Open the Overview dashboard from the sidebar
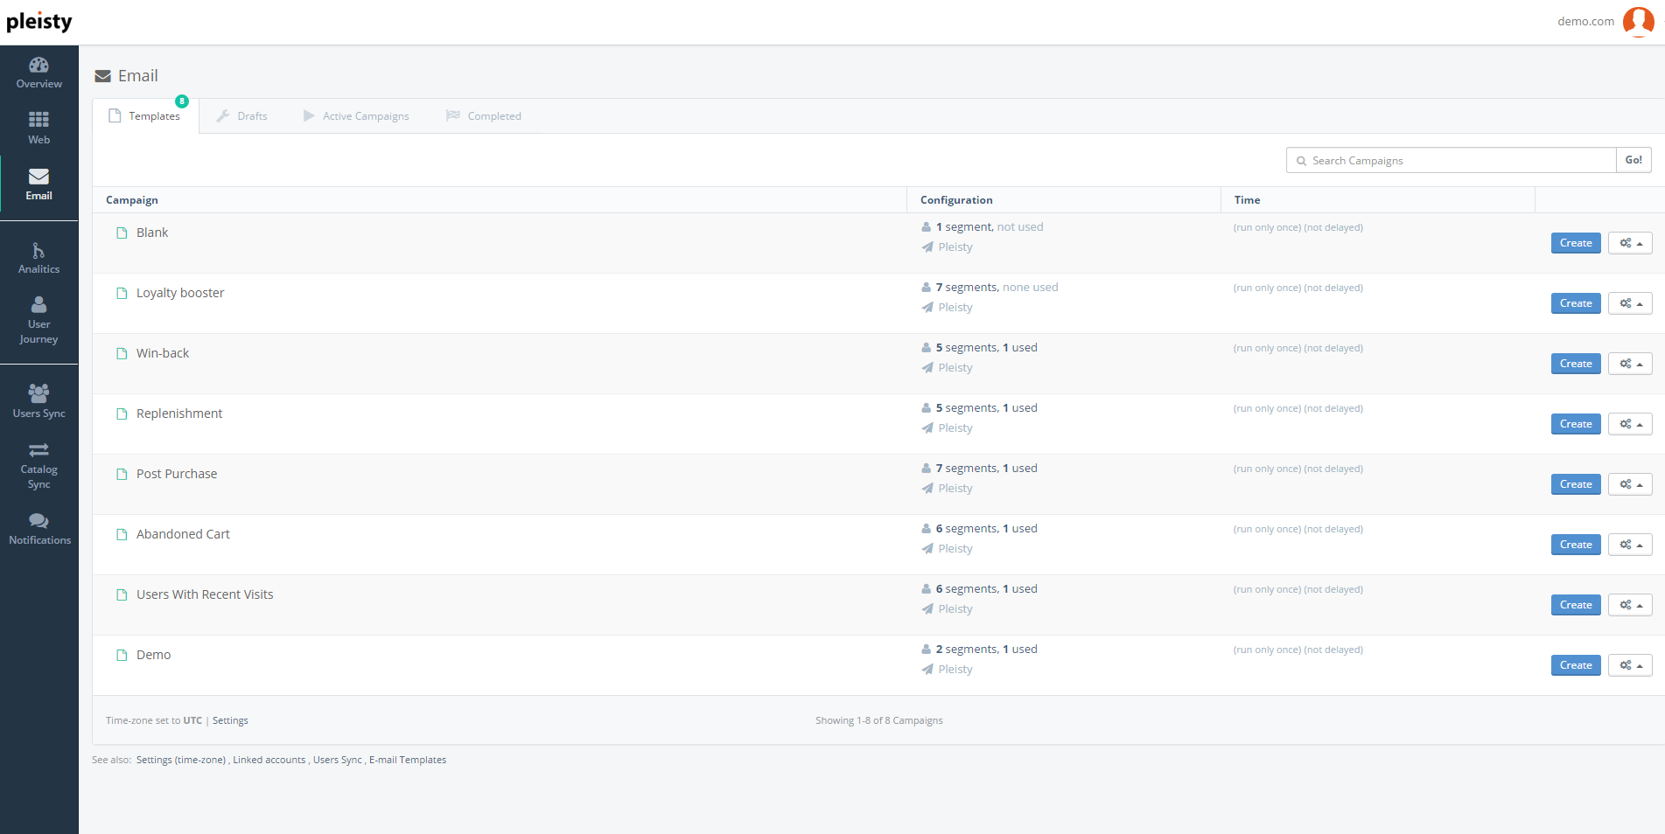Viewport: 1665px width, 834px height. click(x=38, y=73)
